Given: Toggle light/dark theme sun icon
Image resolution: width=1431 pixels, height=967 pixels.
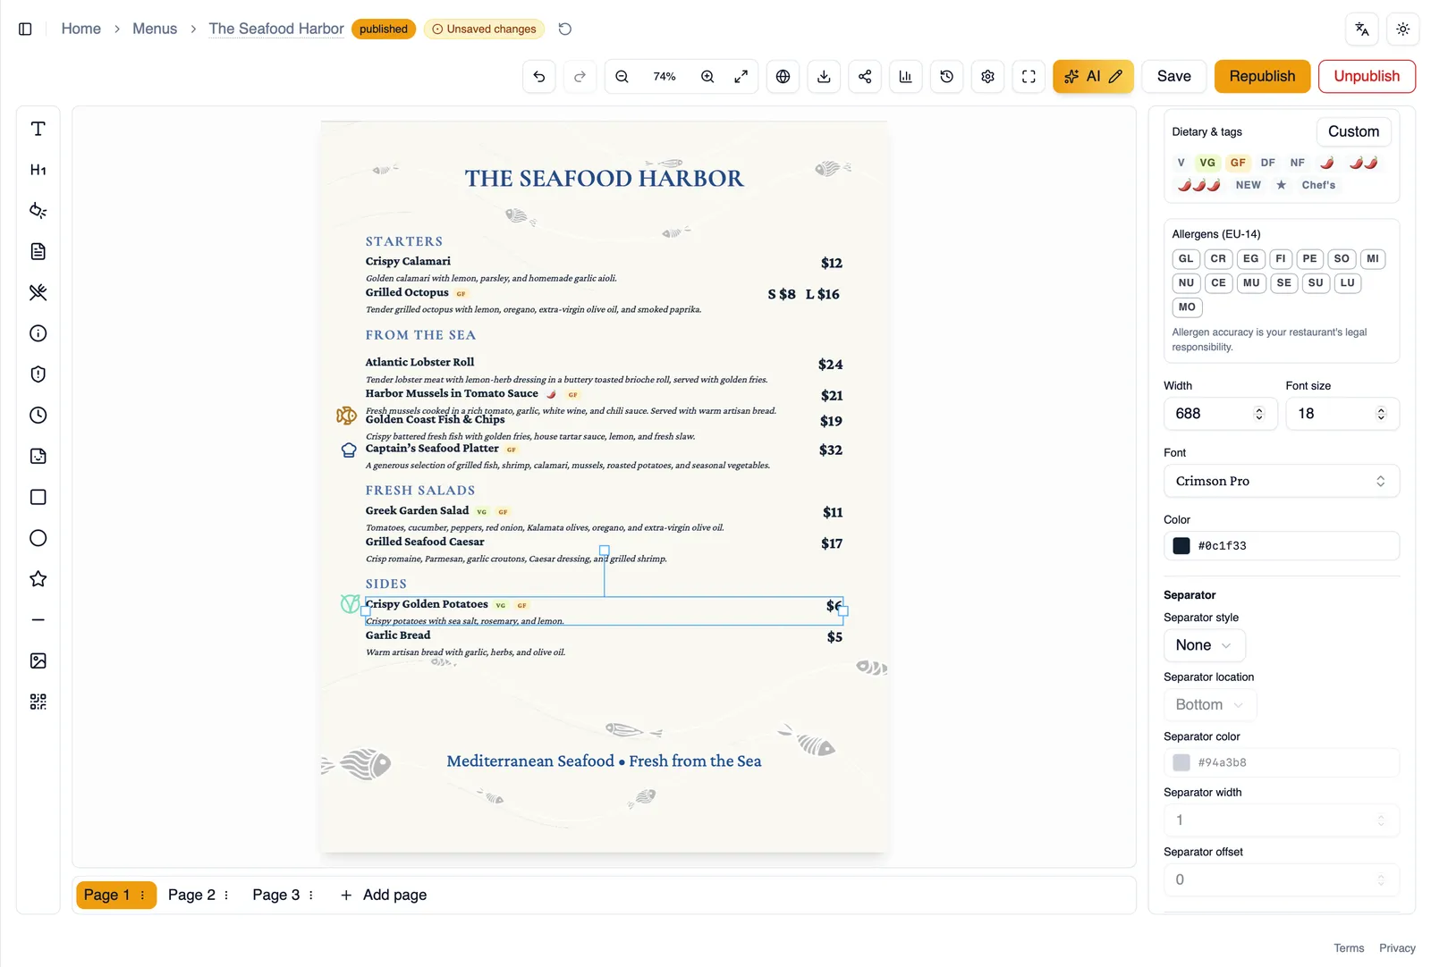Looking at the screenshot, I should point(1402,29).
